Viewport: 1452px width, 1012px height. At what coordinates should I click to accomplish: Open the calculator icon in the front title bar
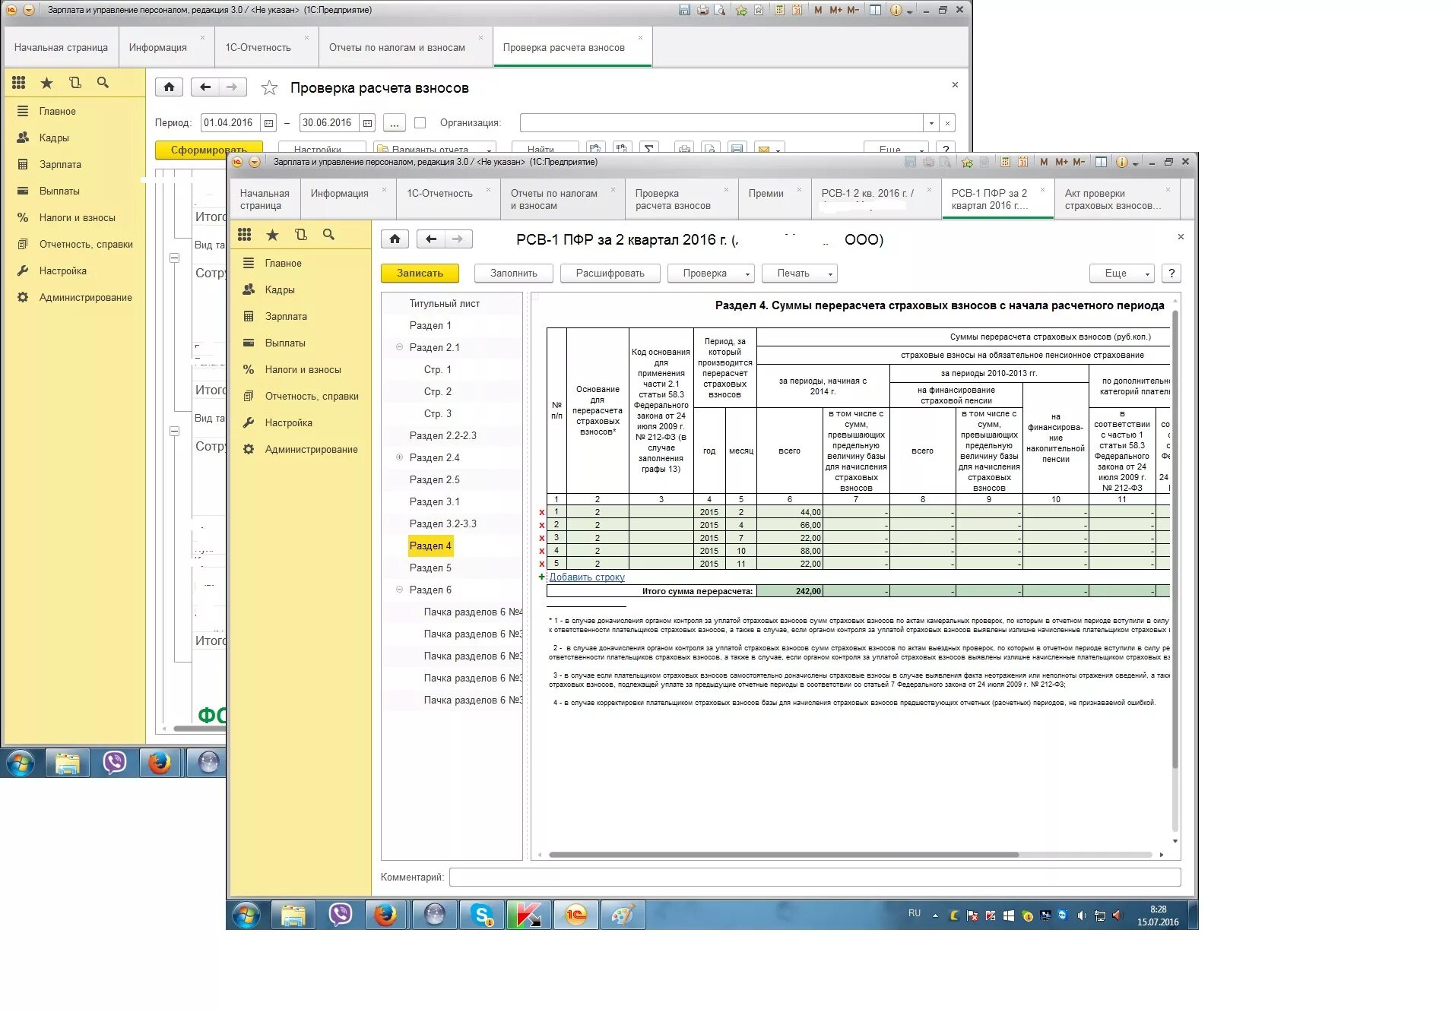click(x=1005, y=162)
